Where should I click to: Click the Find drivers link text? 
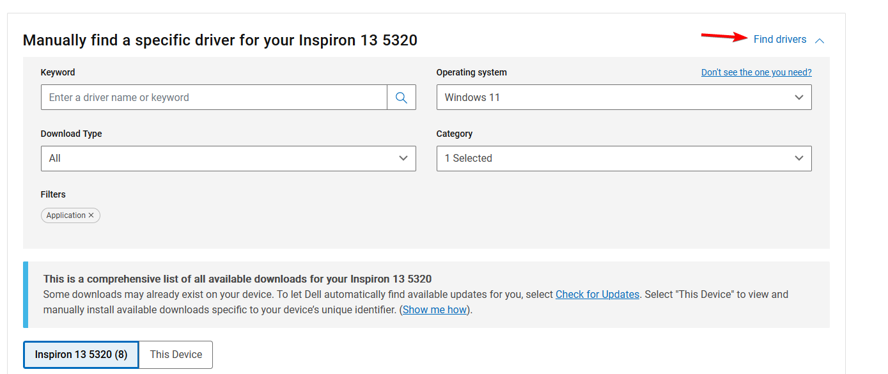pos(779,39)
